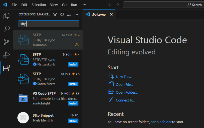The height and width of the screenshot is (128, 204).
Task: Open the Selection menu
Action: tap(39, 5)
